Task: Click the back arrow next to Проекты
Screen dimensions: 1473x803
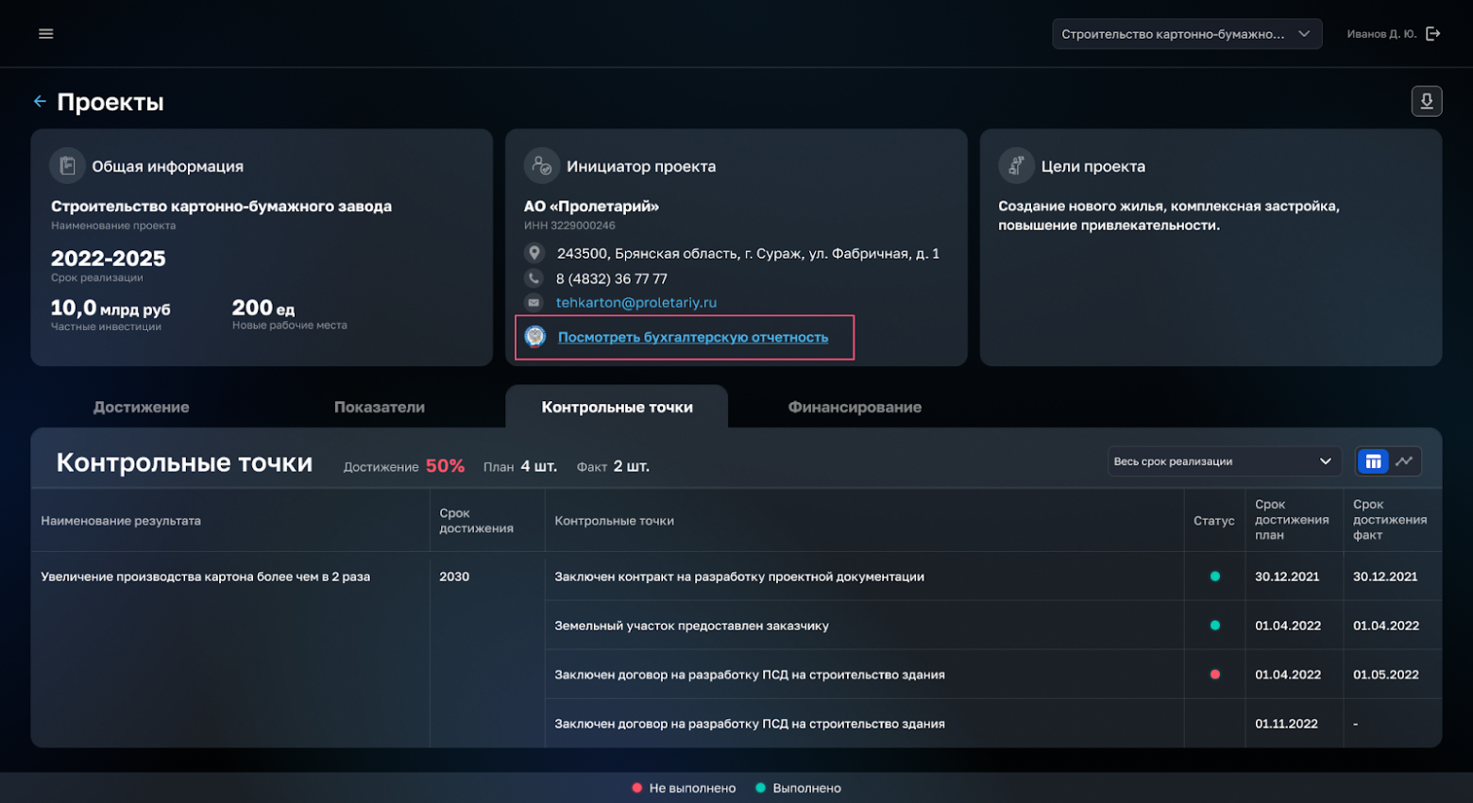Action: pos(40,101)
